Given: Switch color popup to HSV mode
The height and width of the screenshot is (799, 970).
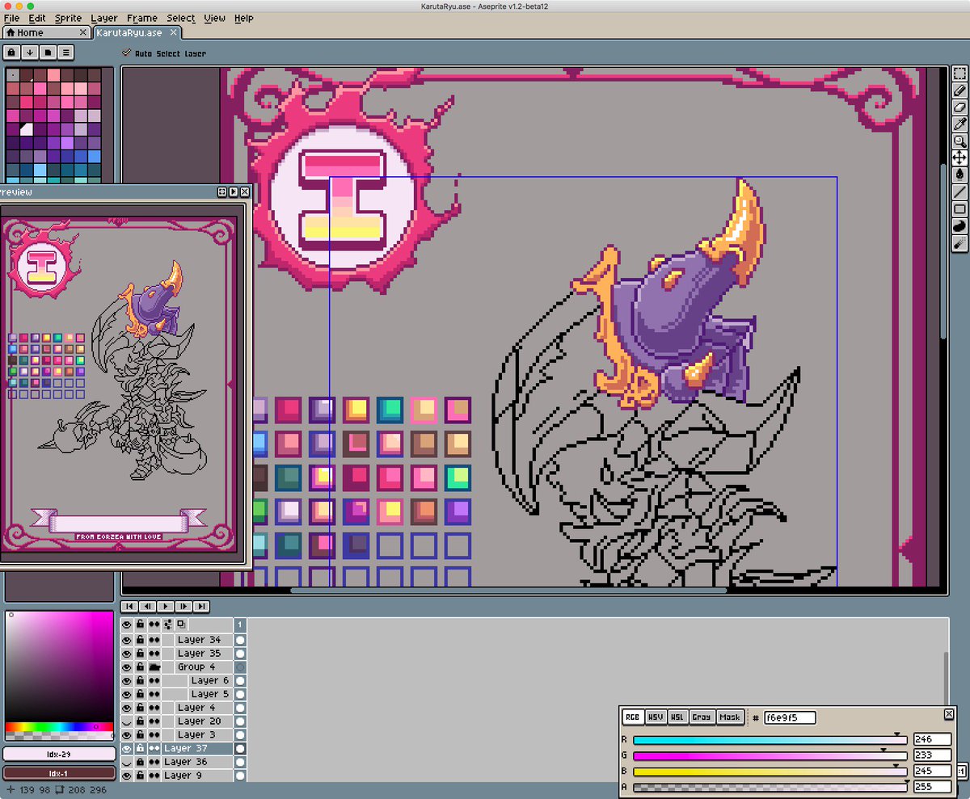Looking at the screenshot, I should coord(655,717).
